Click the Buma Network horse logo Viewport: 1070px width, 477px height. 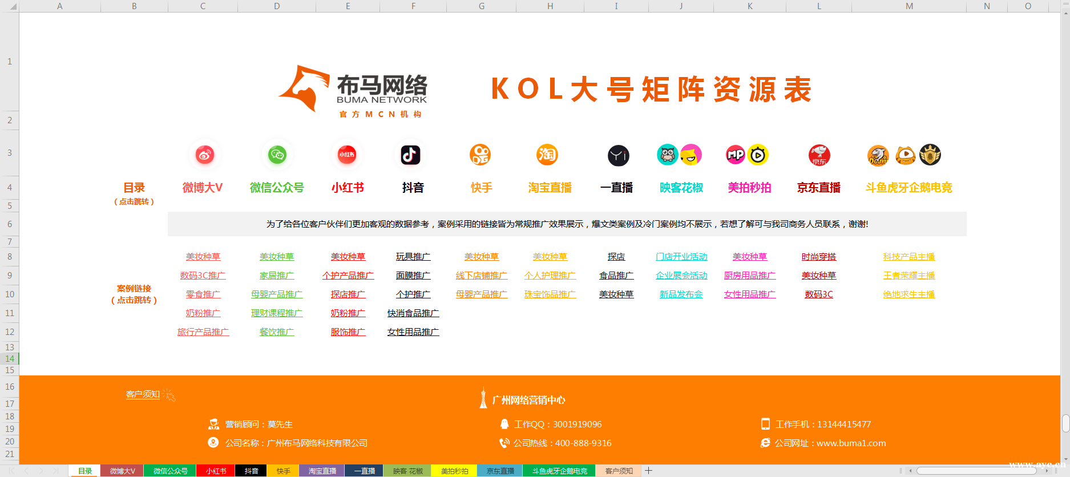pyautogui.click(x=304, y=88)
